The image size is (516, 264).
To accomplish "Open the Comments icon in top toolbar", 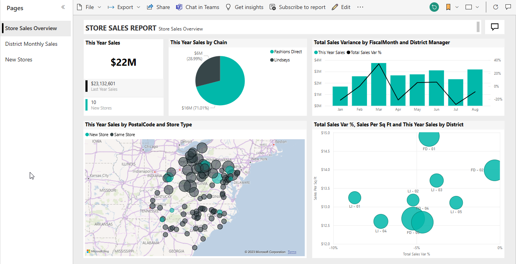I will 508,7.
